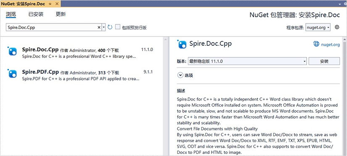Click the globe icon beside nuget.org

(316, 44)
